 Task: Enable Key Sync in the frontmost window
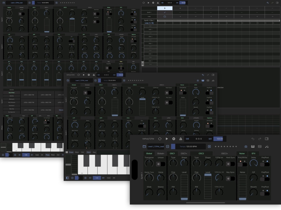click(x=231, y=179)
